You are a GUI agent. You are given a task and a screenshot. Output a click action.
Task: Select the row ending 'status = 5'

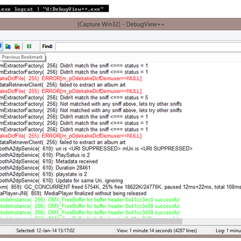pyautogui.click(x=120, y=97)
